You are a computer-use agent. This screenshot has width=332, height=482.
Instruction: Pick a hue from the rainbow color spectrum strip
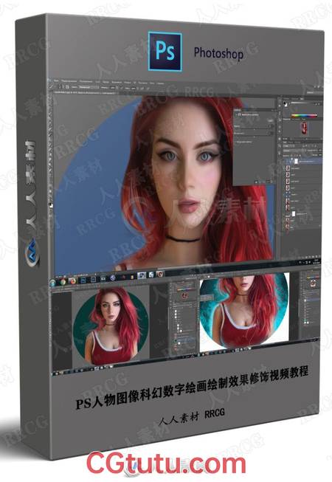tap(304, 116)
